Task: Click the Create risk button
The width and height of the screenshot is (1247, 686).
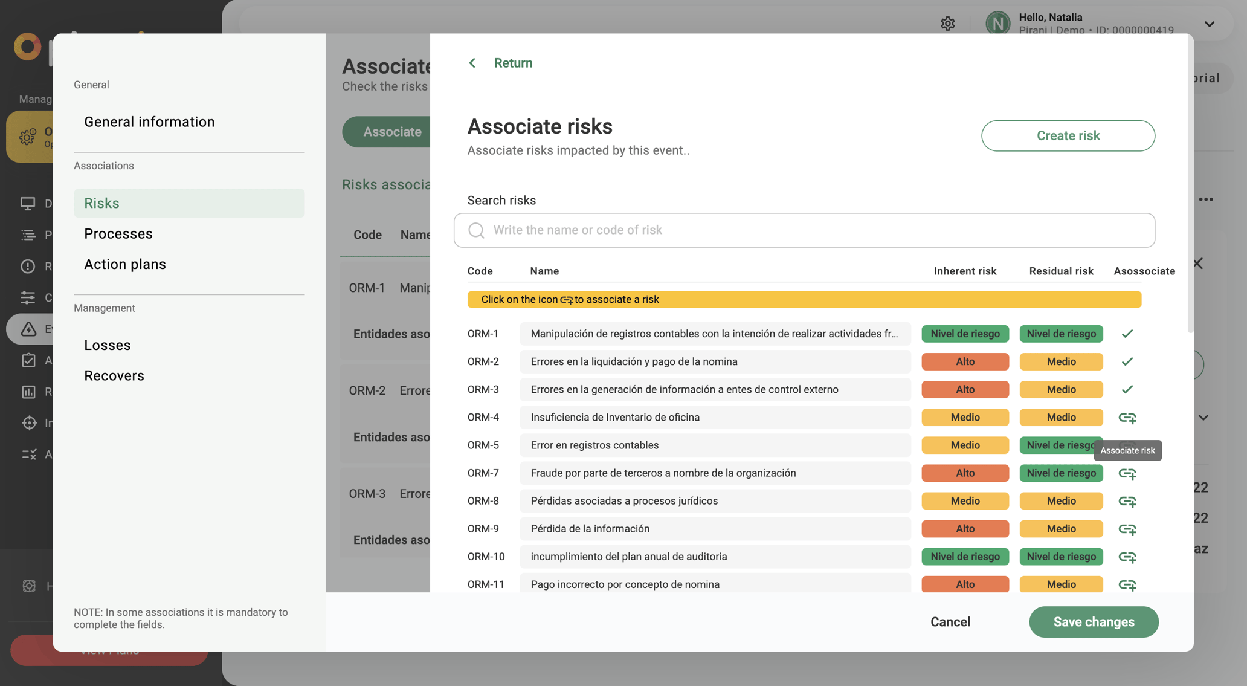Action: click(x=1068, y=135)
